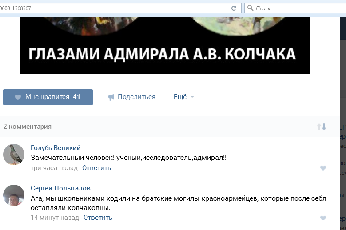The image size is (346, 230).
Task: Expand the Ещё dropdown menu
Action: pyautogui.click(x=184, y=97)
